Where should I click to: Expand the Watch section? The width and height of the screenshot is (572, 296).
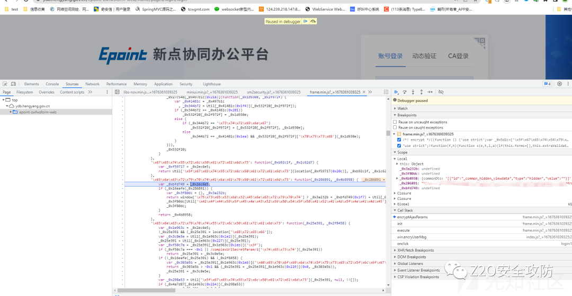[402, 108]
